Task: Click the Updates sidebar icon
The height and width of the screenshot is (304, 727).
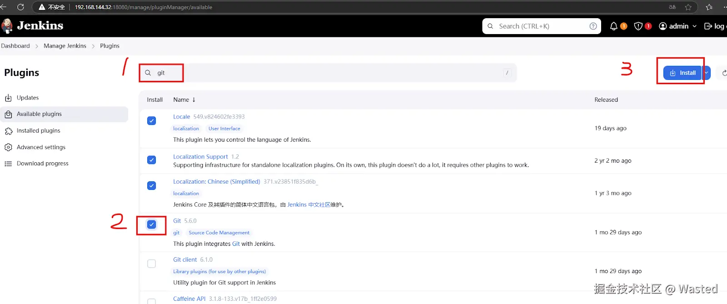Action: 8,98
